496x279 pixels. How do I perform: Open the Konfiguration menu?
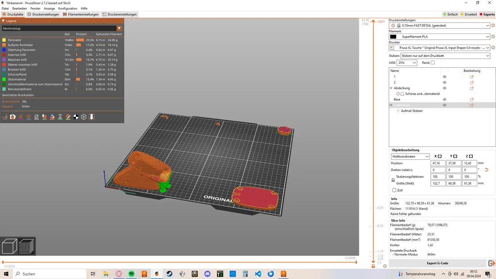pos(68,8)
